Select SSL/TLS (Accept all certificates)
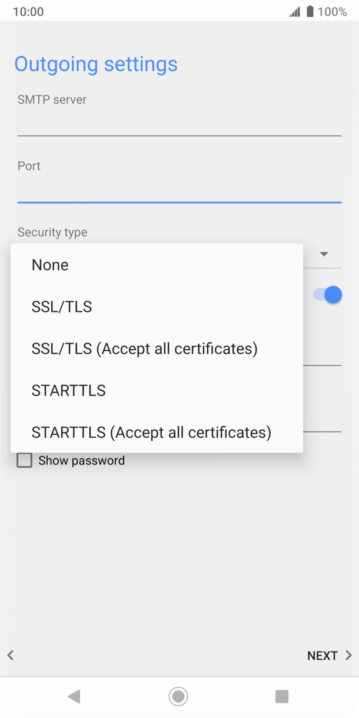Screen dimensions: 359x718 coord(145,348)
